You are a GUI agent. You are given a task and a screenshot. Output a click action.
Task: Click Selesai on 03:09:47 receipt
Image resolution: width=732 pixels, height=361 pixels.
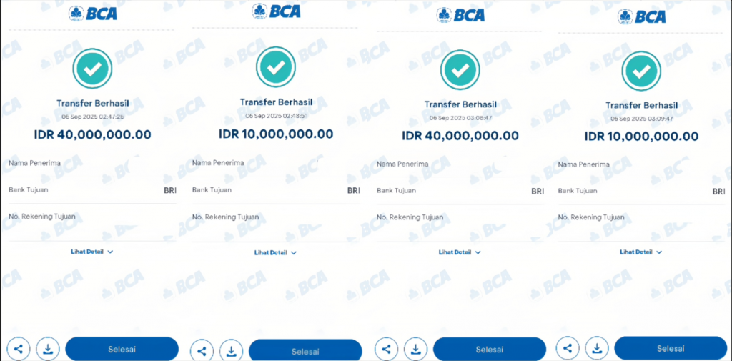pyautogui.click(x=671, y=348)
